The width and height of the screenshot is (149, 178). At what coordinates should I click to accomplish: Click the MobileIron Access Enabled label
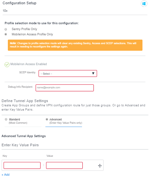[28, 64]
